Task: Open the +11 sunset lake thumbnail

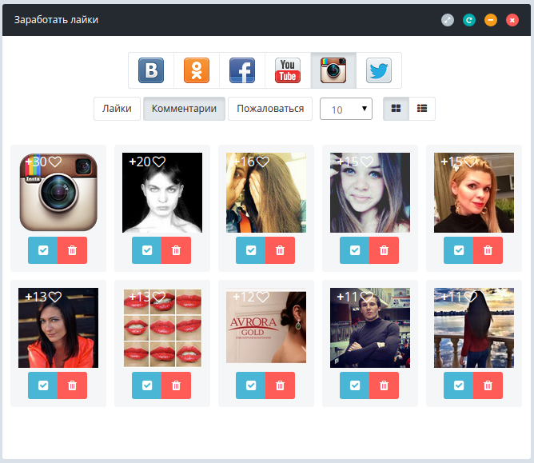Action: pyautogui.click(x=474, y=328)
